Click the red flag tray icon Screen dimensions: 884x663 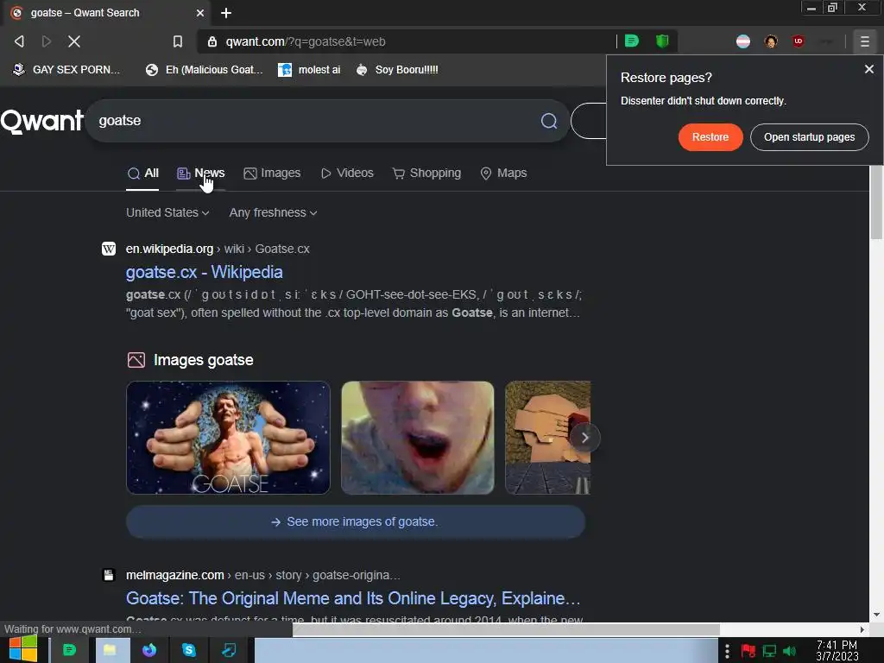coord(748,651)
